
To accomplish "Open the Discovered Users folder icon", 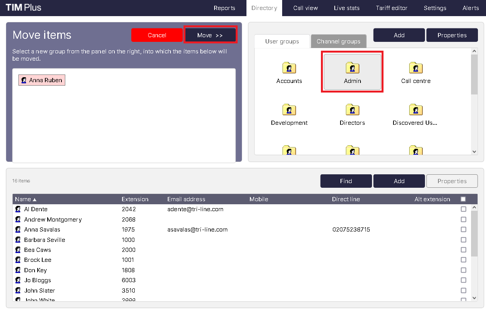I will pyautogui.click(x=416, y=110).
